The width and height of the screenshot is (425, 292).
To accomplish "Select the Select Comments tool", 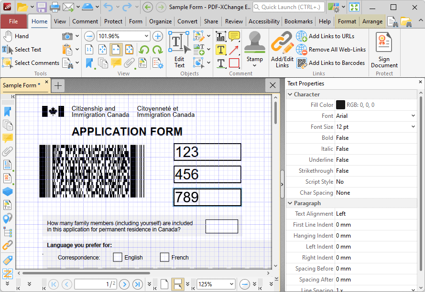I will click(31, 63).
